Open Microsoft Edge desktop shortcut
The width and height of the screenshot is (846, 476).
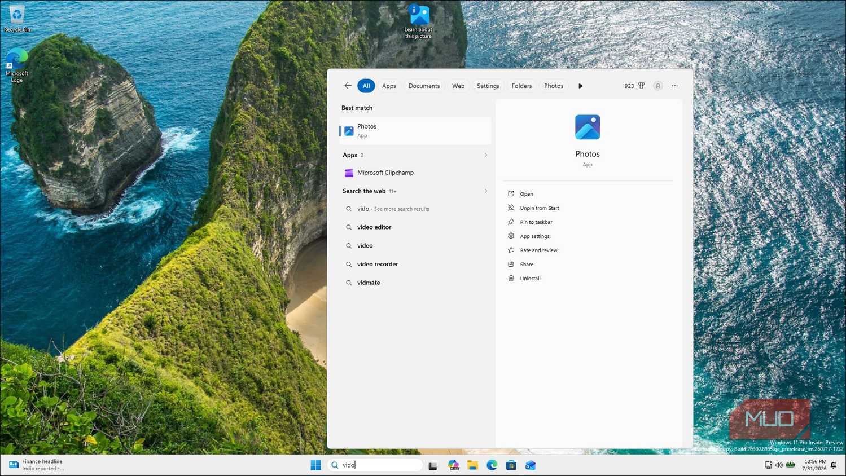click(17, 65)
